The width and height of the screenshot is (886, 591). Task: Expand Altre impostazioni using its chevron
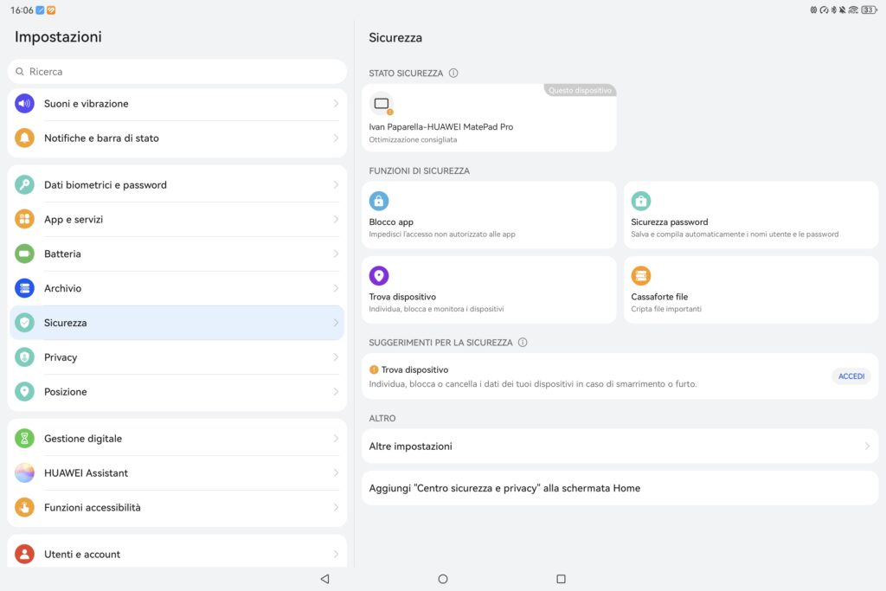pos(866,446)
